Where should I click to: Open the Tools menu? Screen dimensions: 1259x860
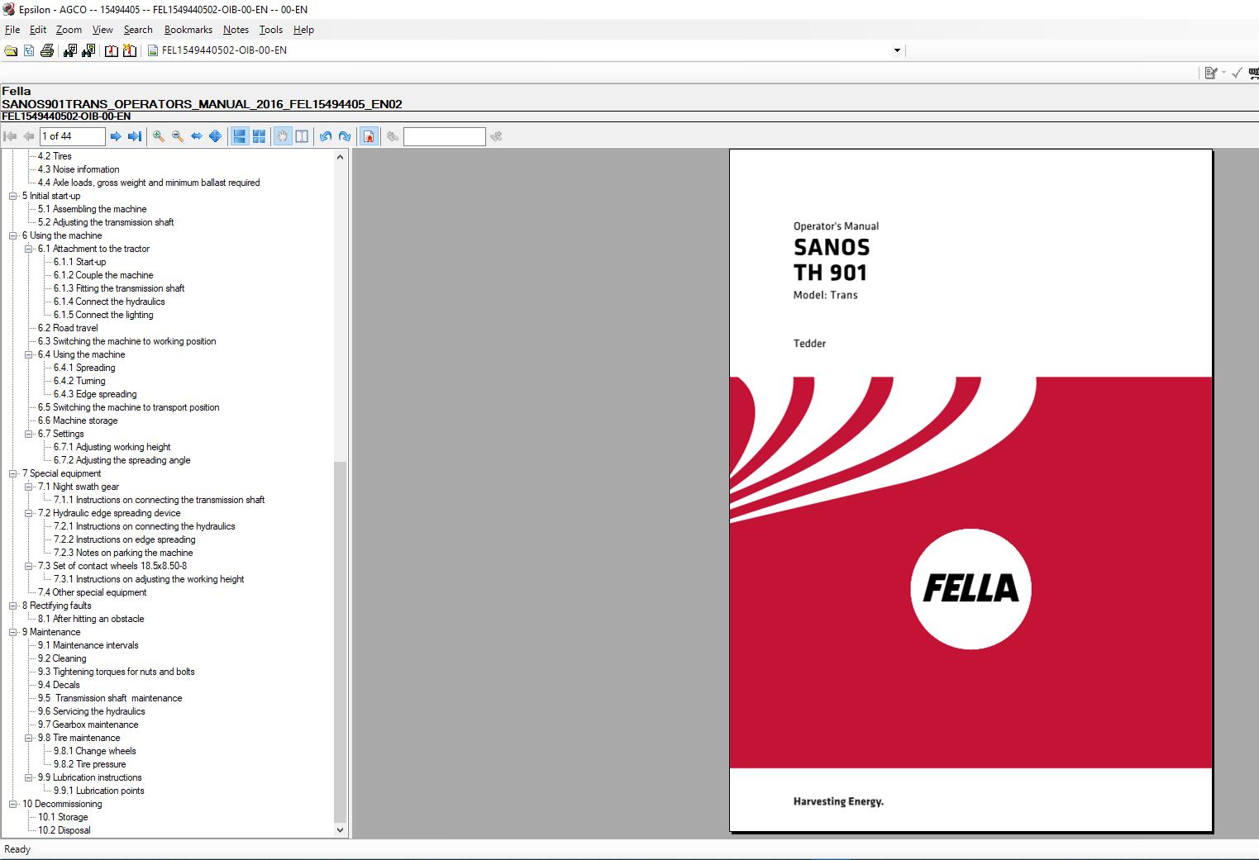pos(271,29)
